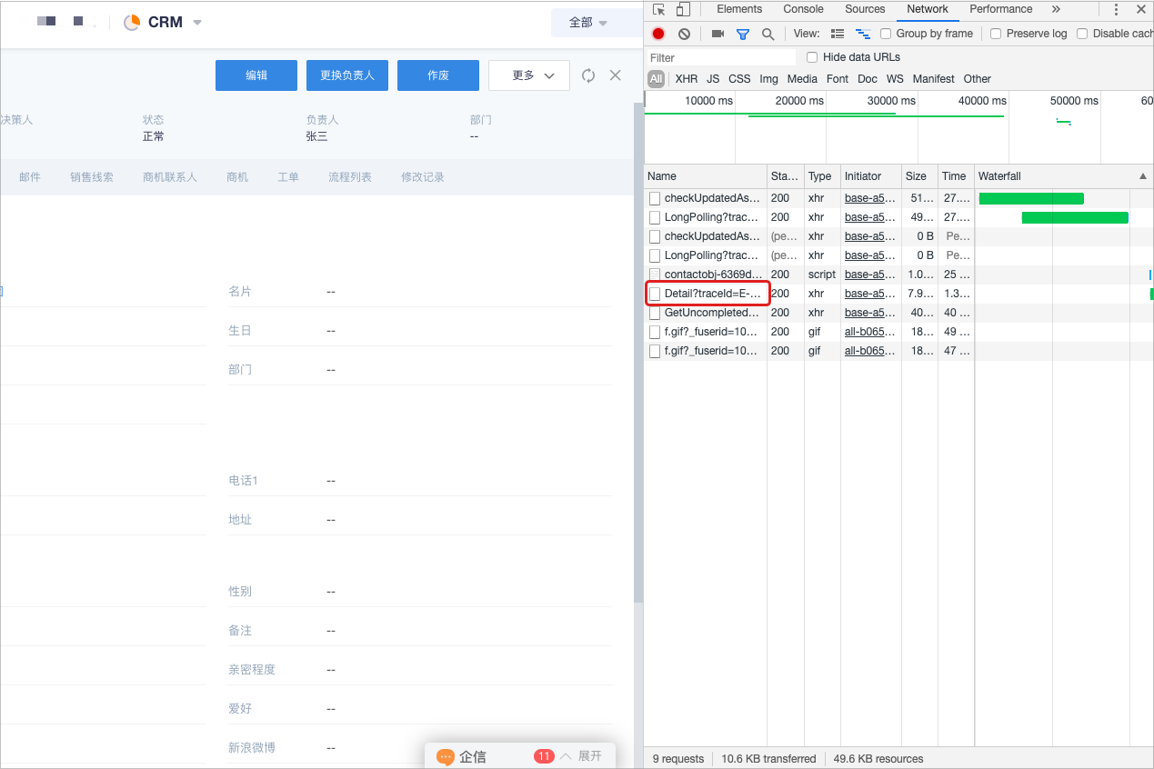
Task: Tick the Hide data URLs checkbox
Action: coord(812,57)
